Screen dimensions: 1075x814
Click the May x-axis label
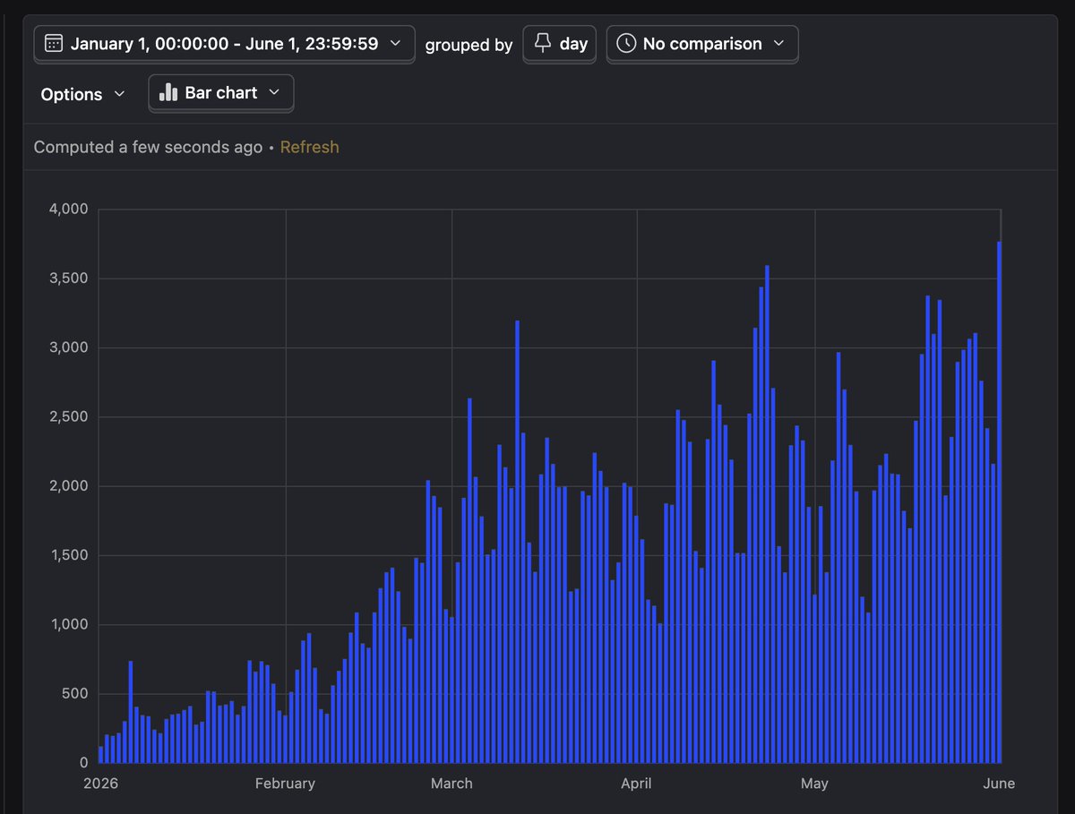(x=814, y=784)
